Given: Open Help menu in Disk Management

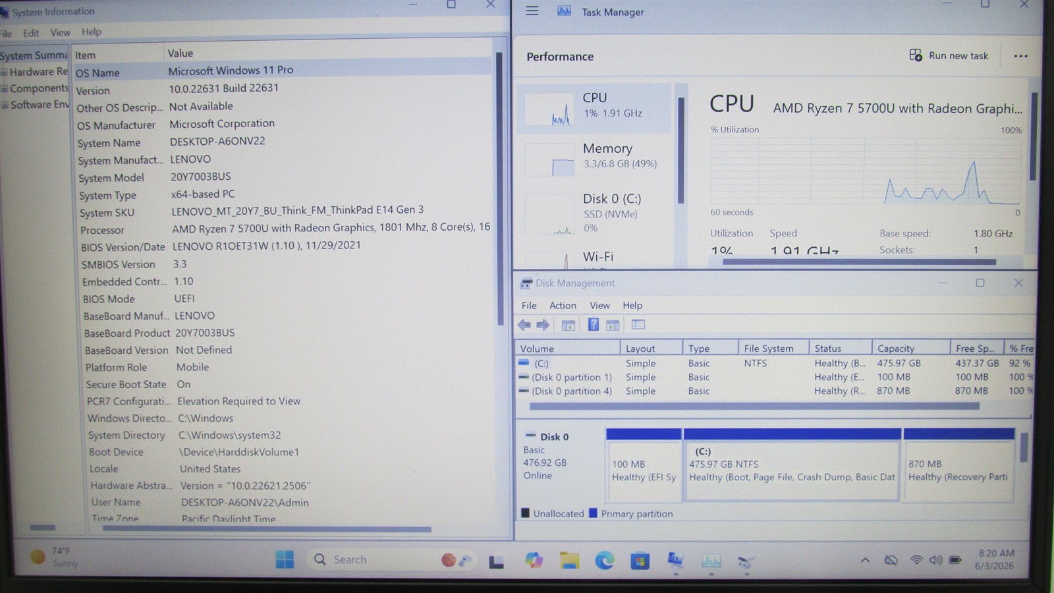Looking at the screenshot, I should [x=632, y=305].
